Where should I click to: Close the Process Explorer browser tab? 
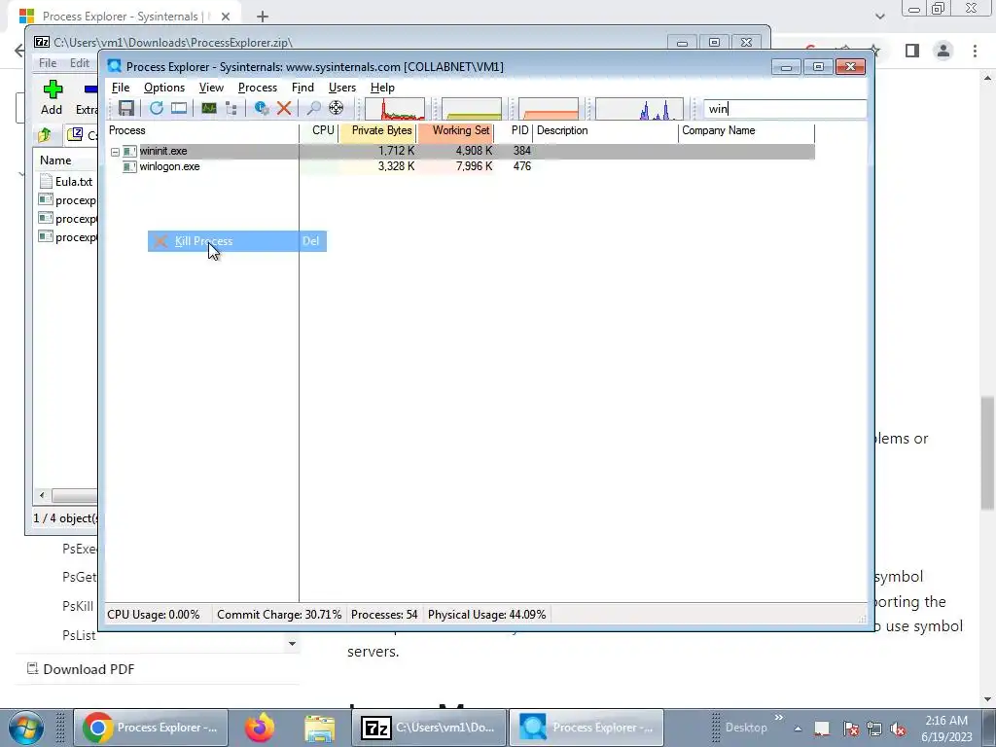(x=226, y=17)
